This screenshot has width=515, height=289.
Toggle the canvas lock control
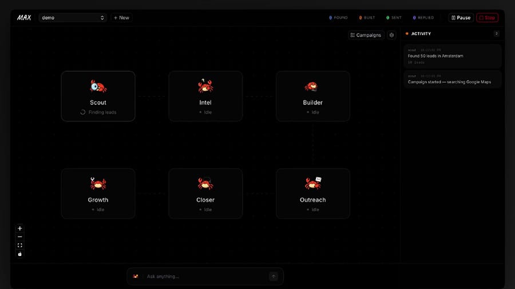(x=20, y=254)
